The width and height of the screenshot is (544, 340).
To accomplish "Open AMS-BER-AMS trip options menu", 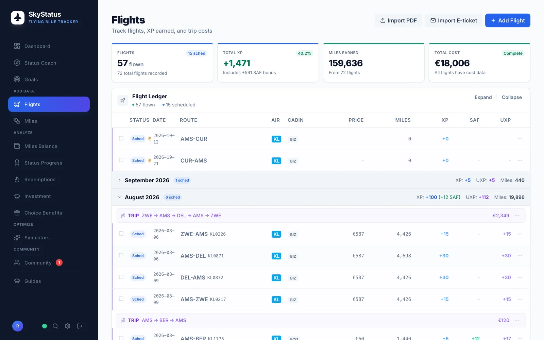I will [x=517, y=320].
